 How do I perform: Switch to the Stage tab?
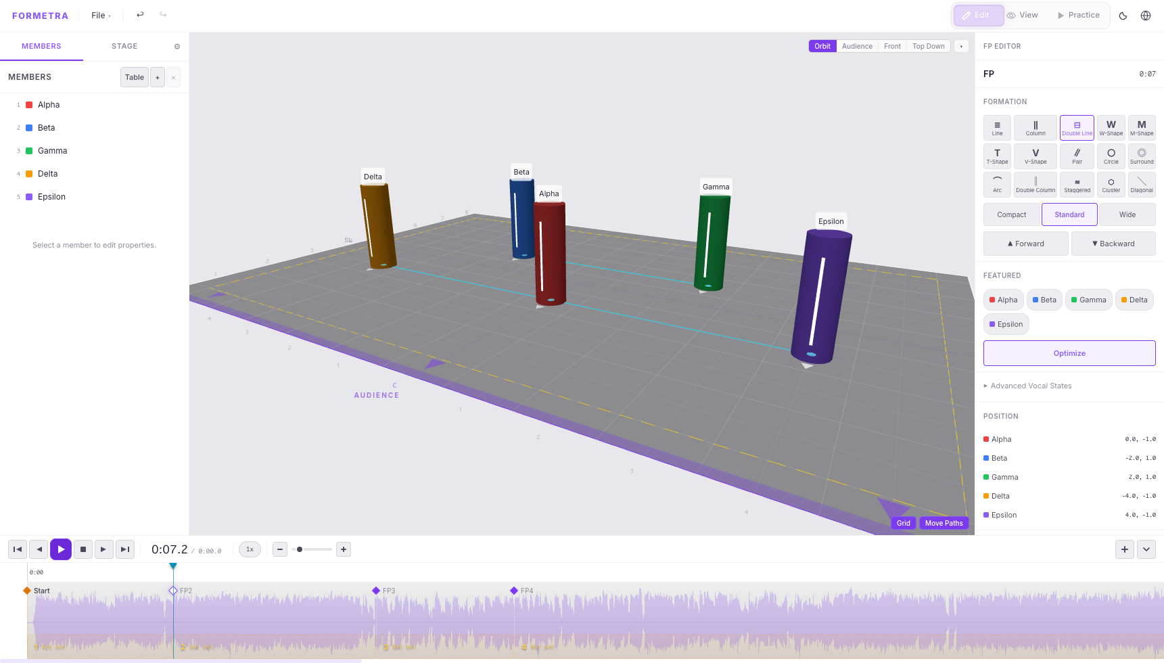124,46
